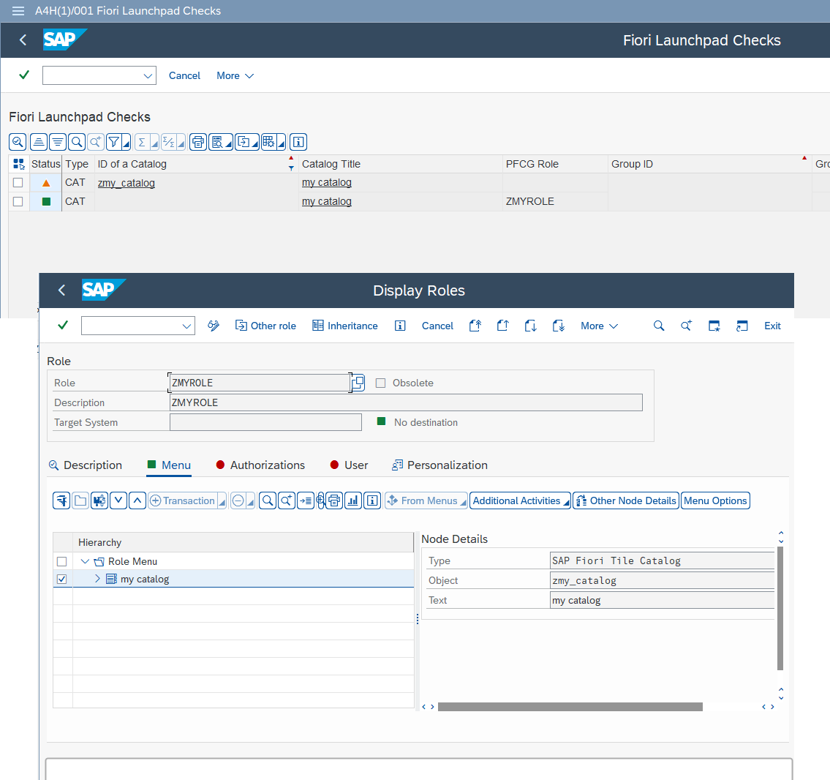Sort descending in Fiori Launchpad Checks toolbar
The width and height of the screenshot is (830, 780).
pos(58,142)
